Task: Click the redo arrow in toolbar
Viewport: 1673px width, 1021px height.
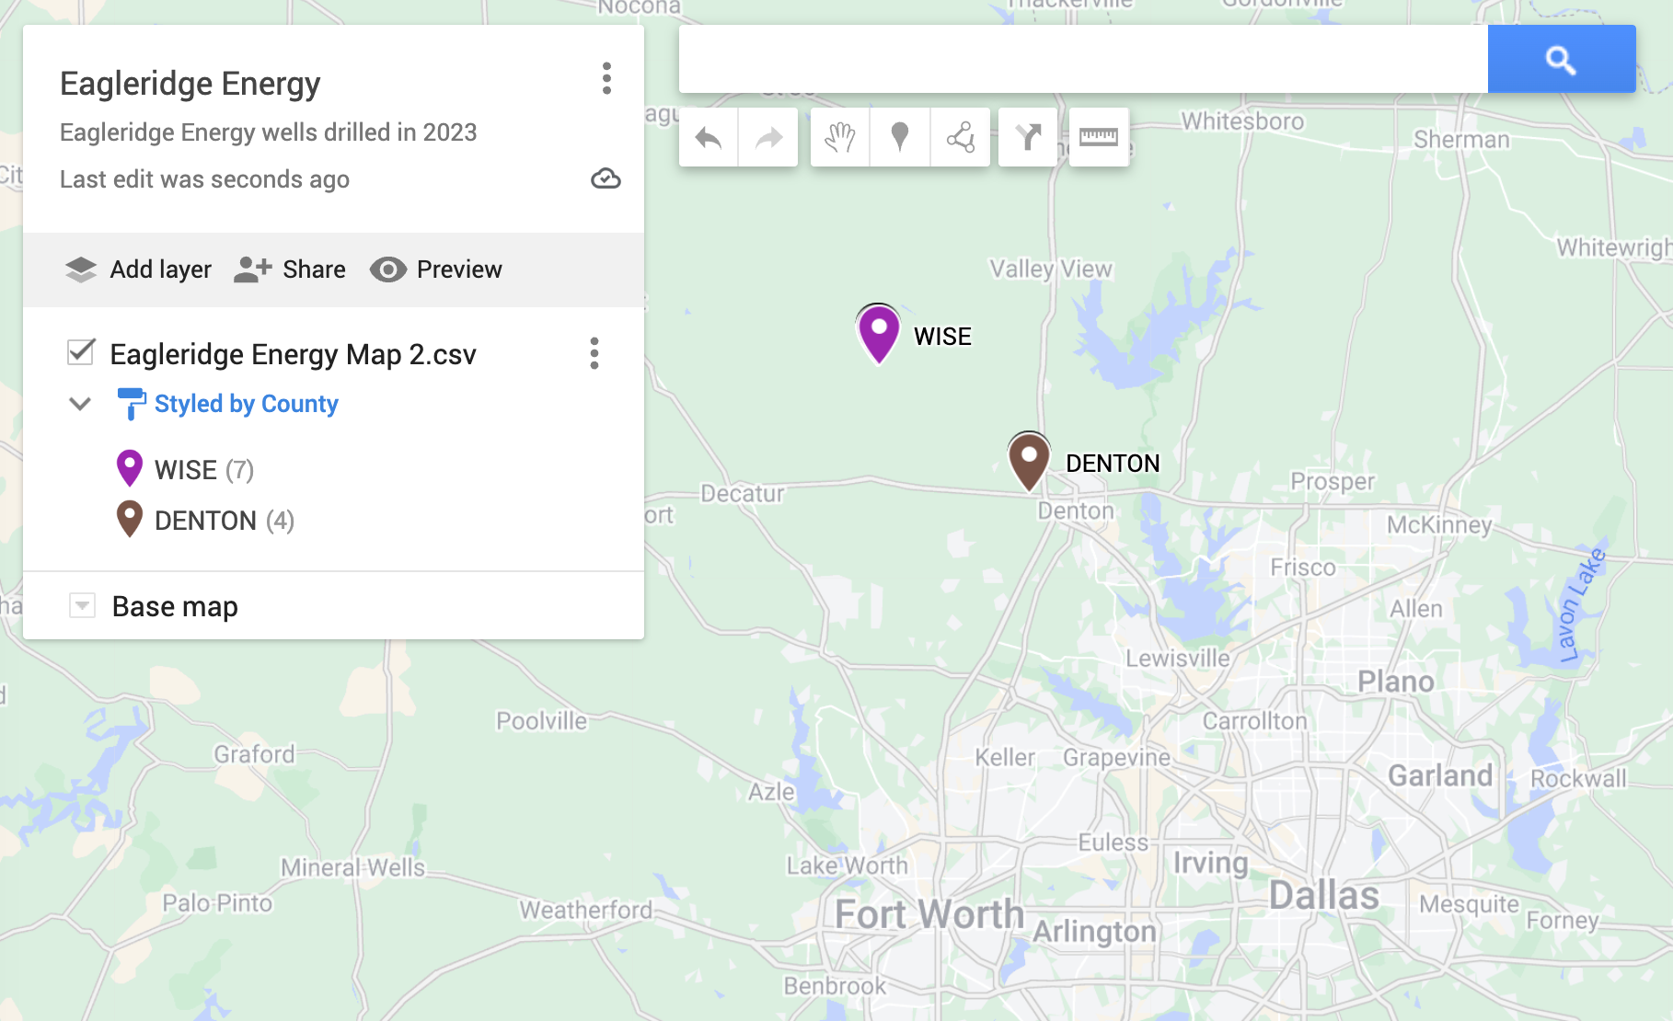Action: [x=768, y=138]
